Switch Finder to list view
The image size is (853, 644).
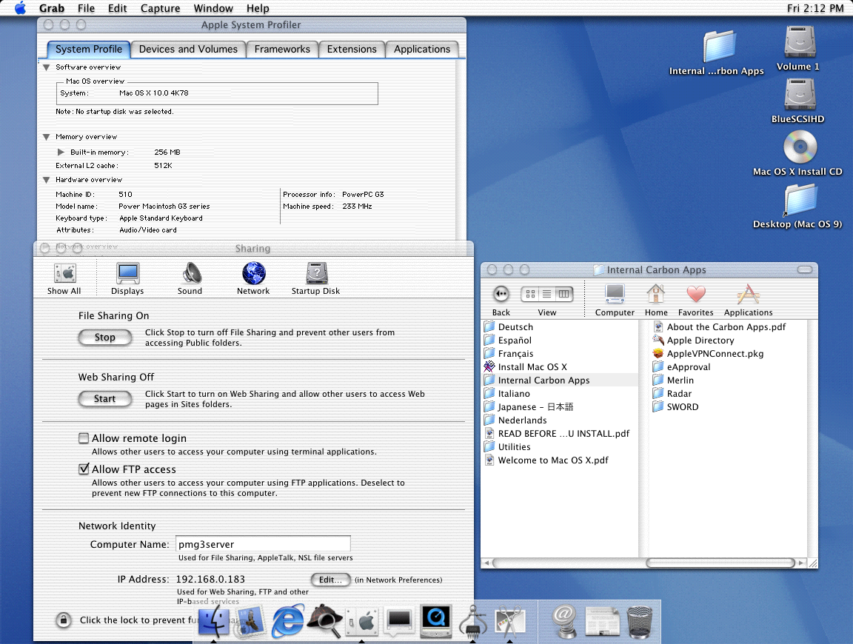point(546,295)
